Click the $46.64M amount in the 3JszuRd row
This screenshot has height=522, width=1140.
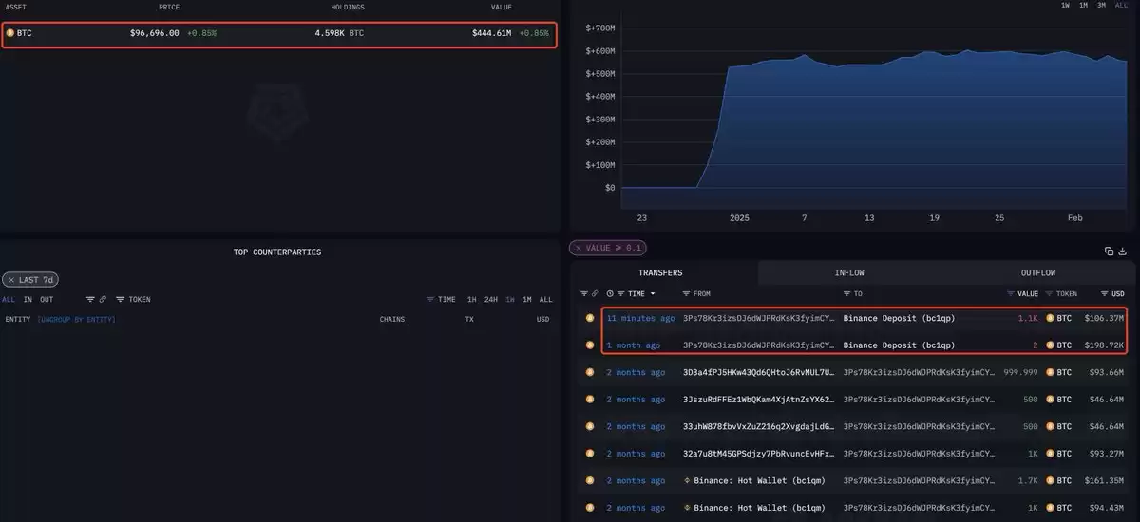click(x=1105, y=400)
